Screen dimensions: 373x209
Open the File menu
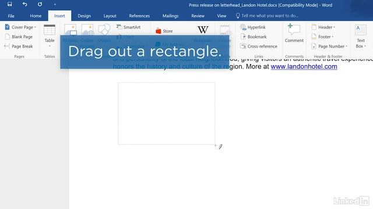11,16
